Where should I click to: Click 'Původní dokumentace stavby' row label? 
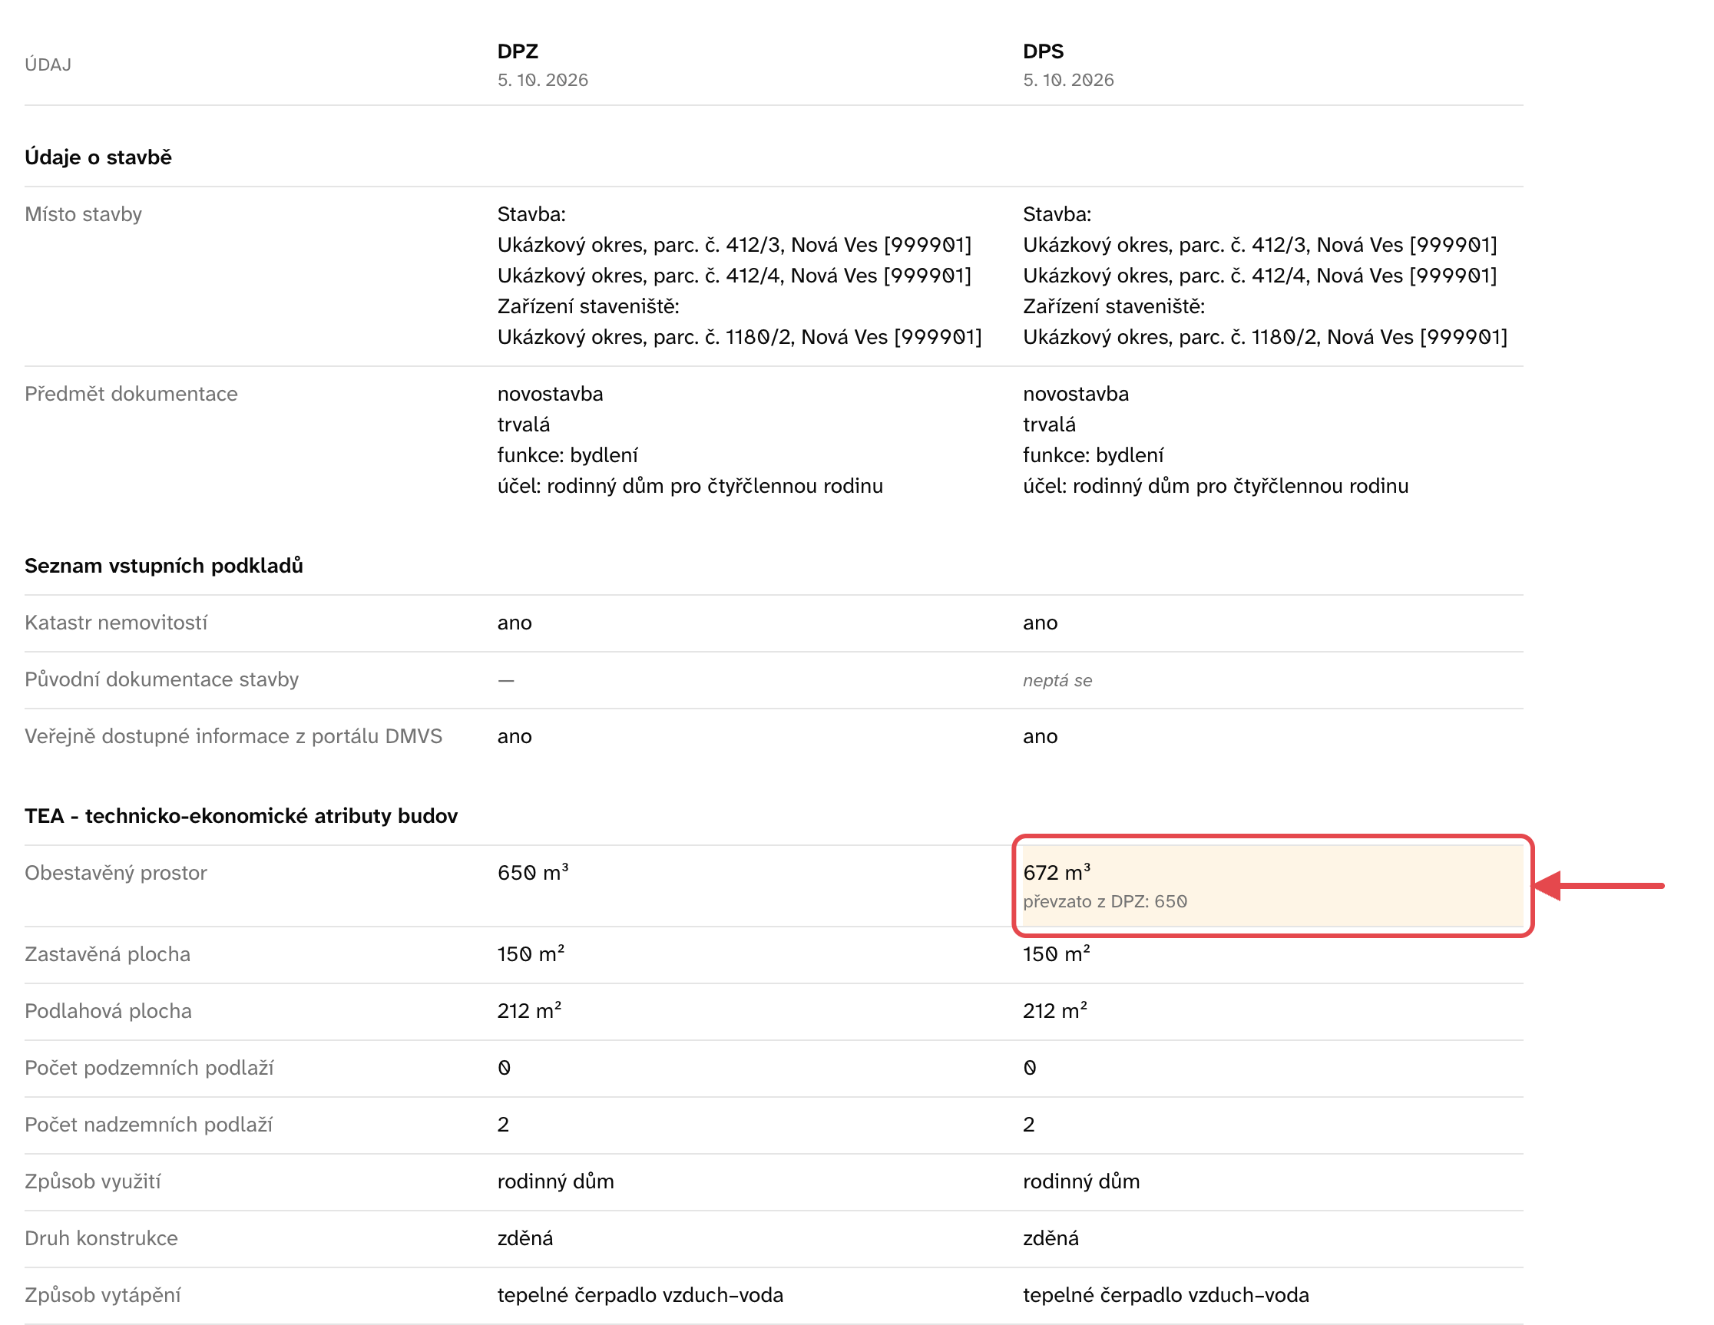pyautogui.click(x=162, y=679)
